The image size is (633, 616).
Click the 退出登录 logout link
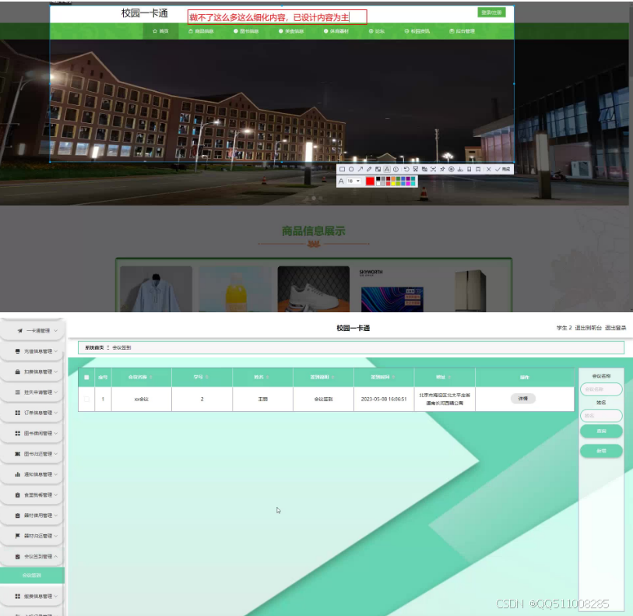point(616,328)
